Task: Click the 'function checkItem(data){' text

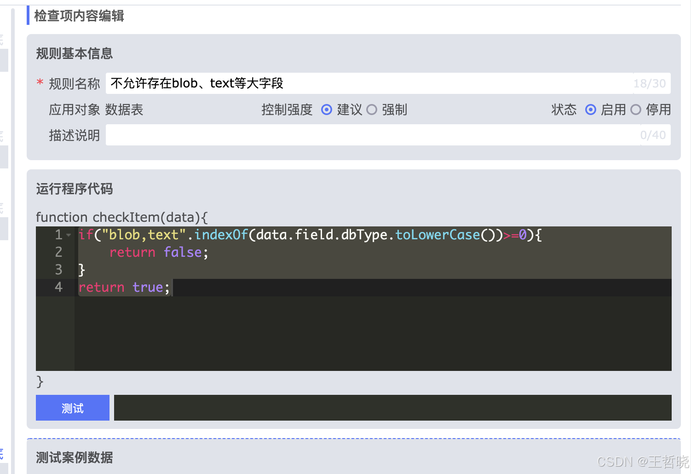Action: click(x=122, y=217)
